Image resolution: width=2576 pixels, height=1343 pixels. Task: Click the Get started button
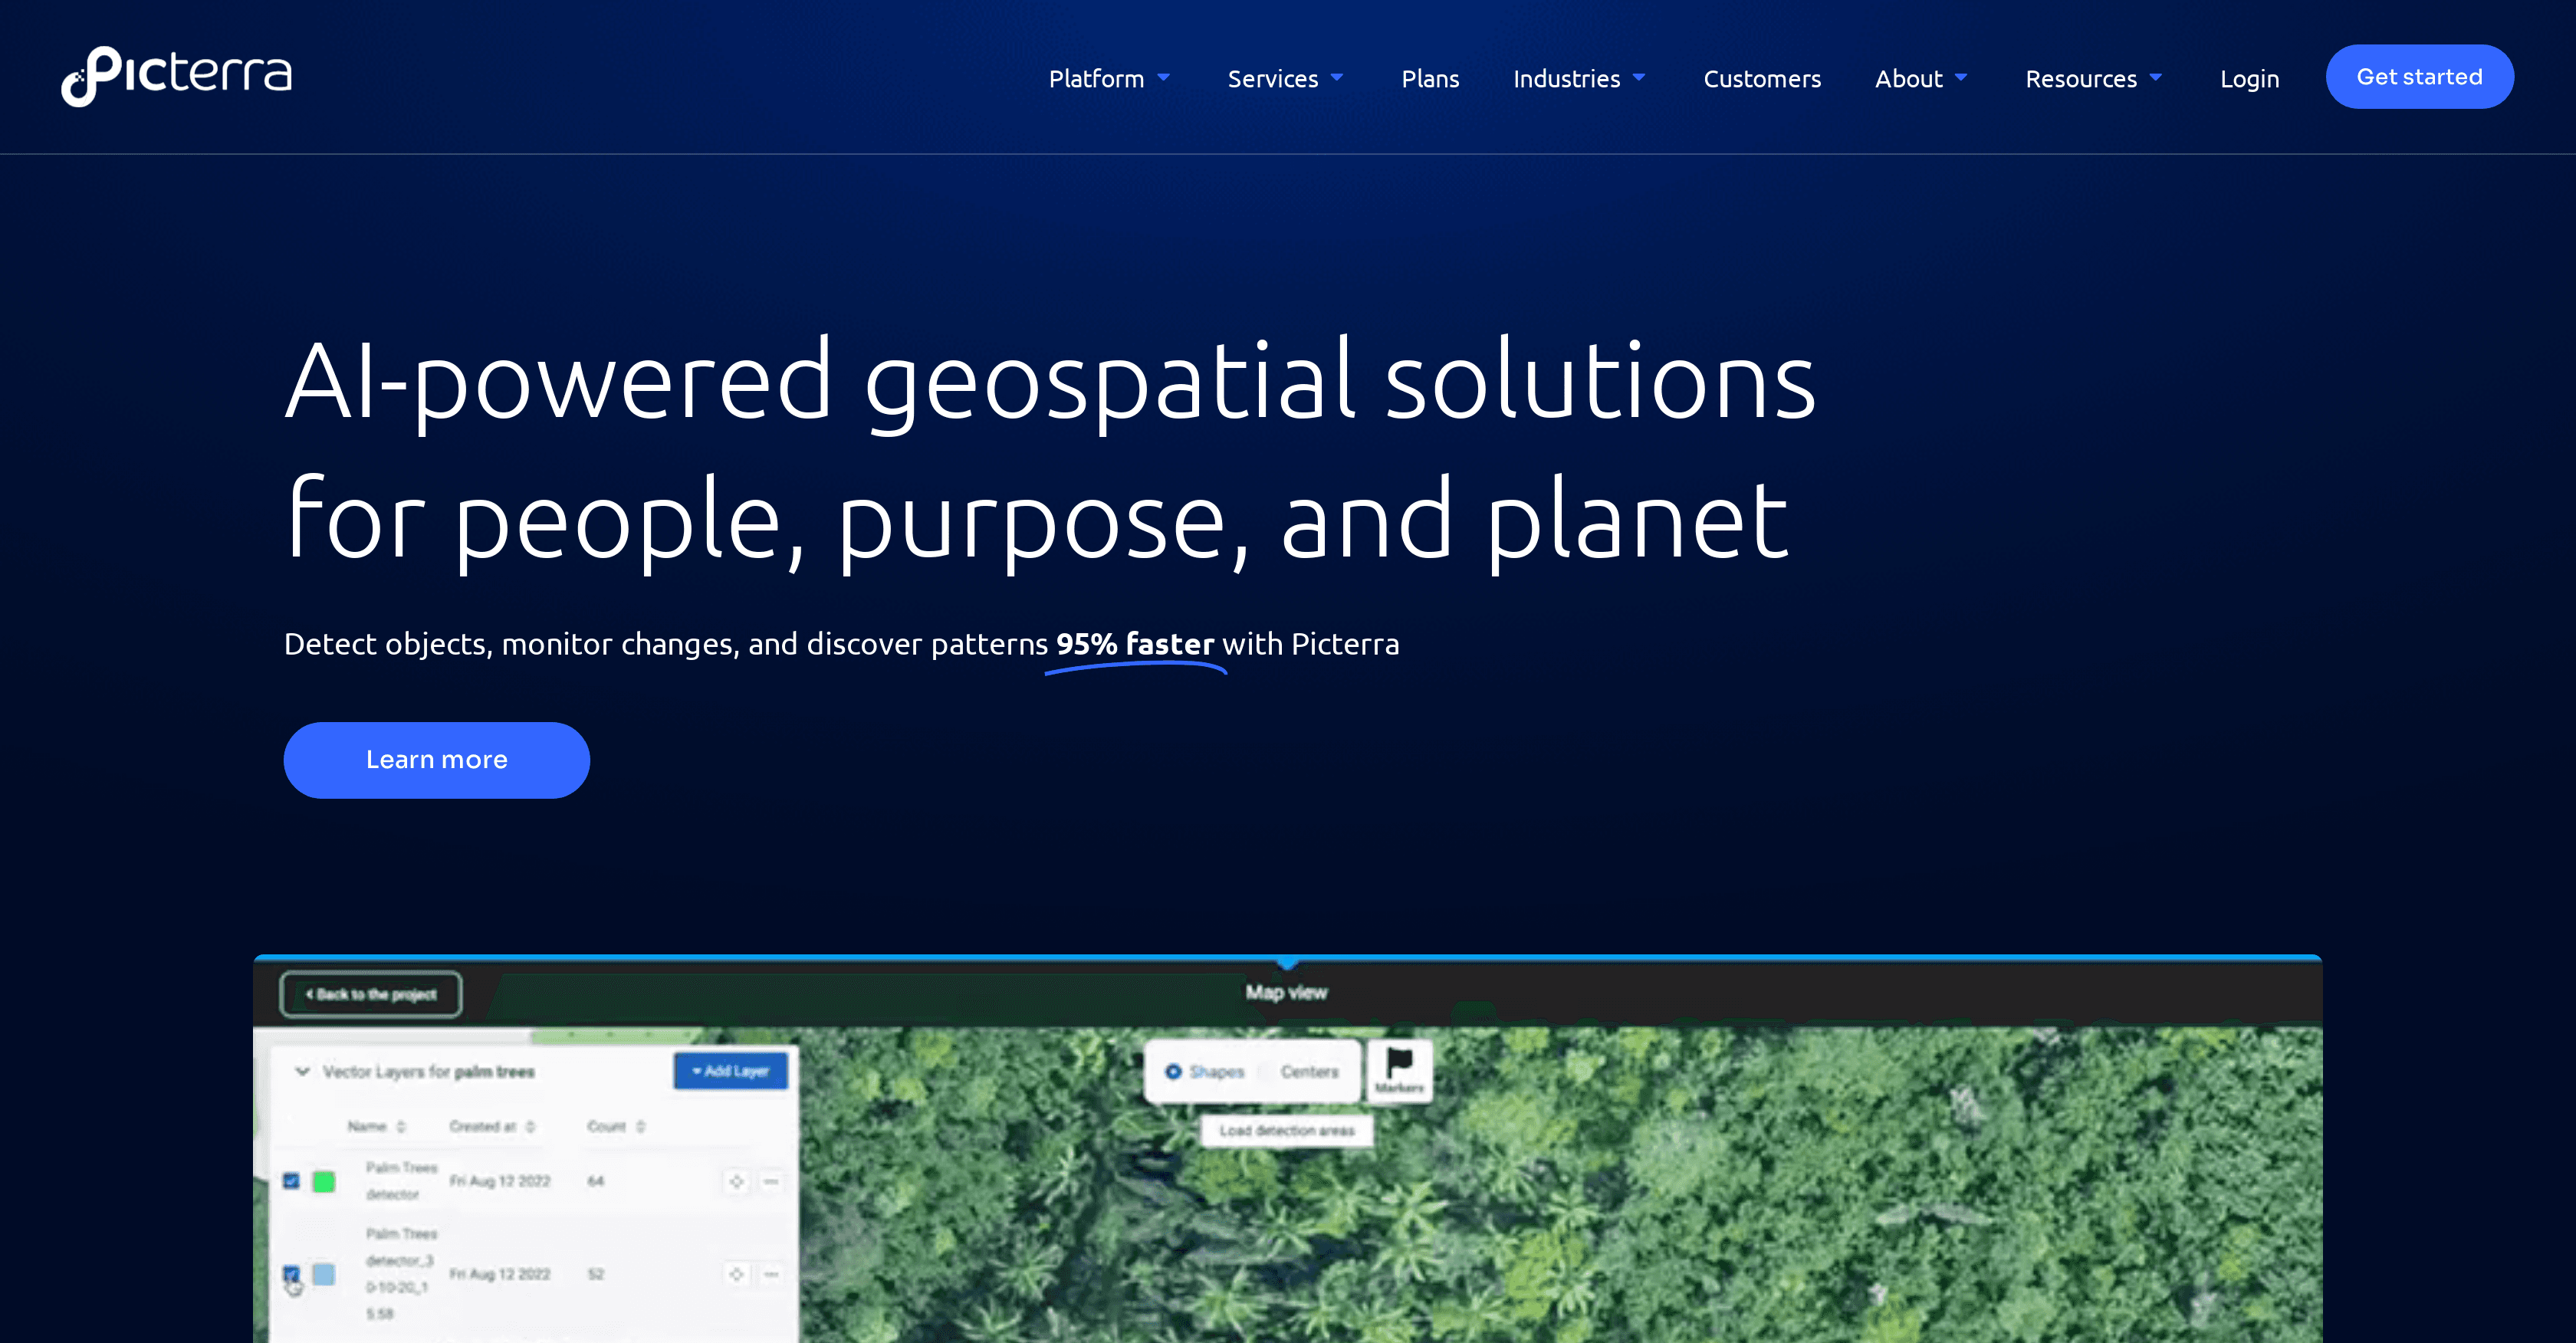[x=2418, y=77]
